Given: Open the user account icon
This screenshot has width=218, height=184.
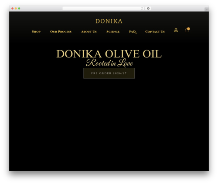Looking at the screenshot, I should [176, 30].
